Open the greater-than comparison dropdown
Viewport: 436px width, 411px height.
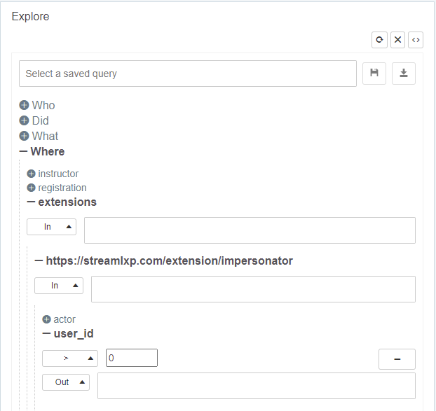[70, 358]
